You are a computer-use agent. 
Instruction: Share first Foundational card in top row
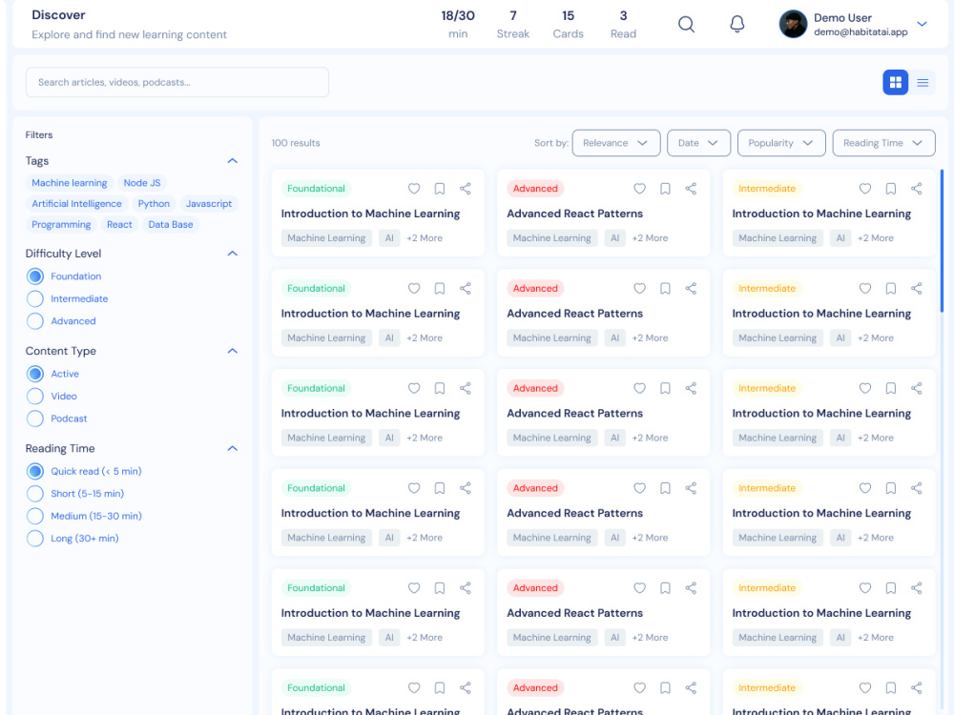pyautogui.click(x=465, y=189)
